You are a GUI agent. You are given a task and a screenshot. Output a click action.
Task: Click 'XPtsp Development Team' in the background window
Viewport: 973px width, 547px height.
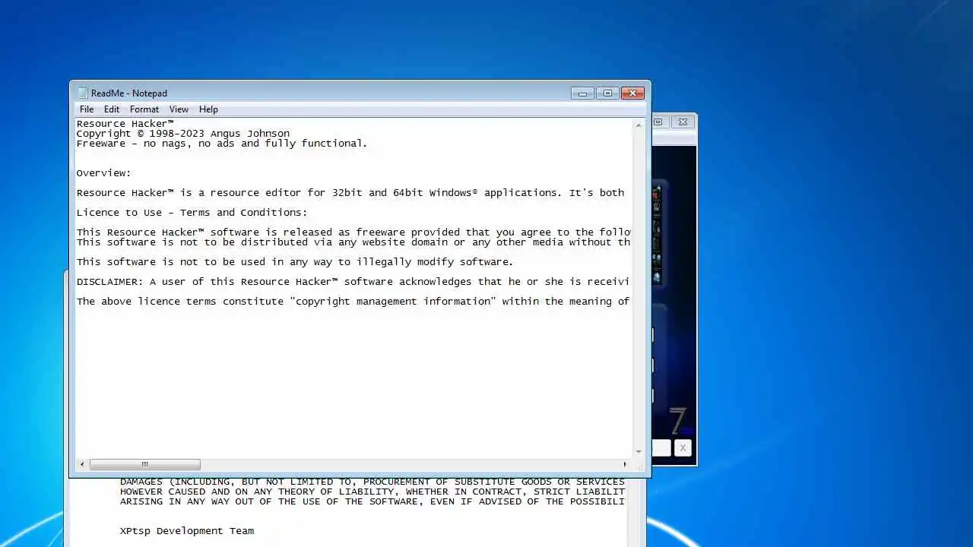(x=187, y=530)
